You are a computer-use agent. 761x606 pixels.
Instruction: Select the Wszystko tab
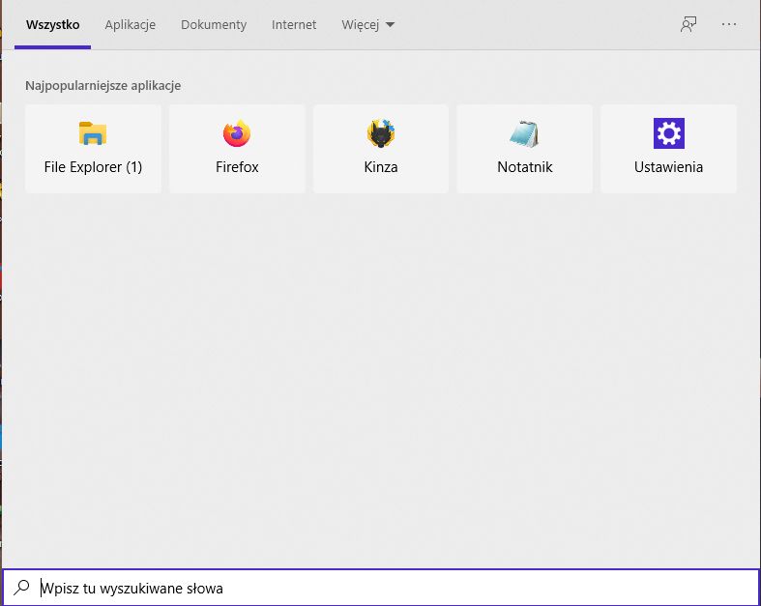coord(53,25)
